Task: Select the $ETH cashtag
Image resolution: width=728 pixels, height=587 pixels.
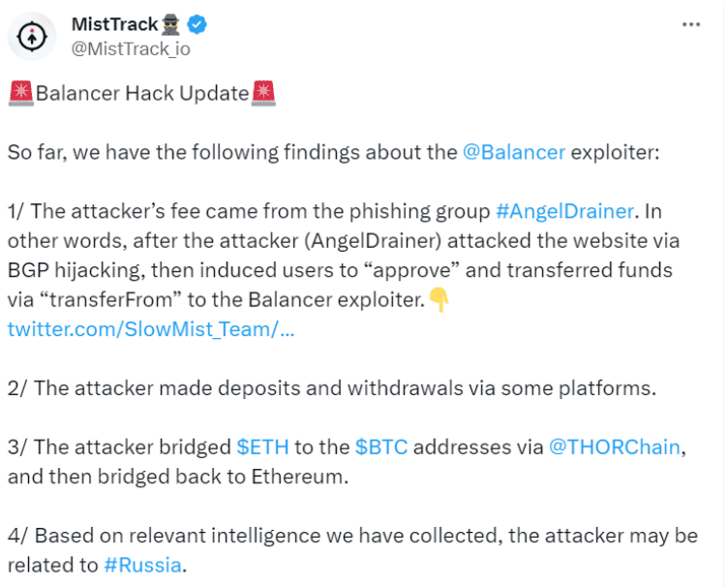Action: 261,448
